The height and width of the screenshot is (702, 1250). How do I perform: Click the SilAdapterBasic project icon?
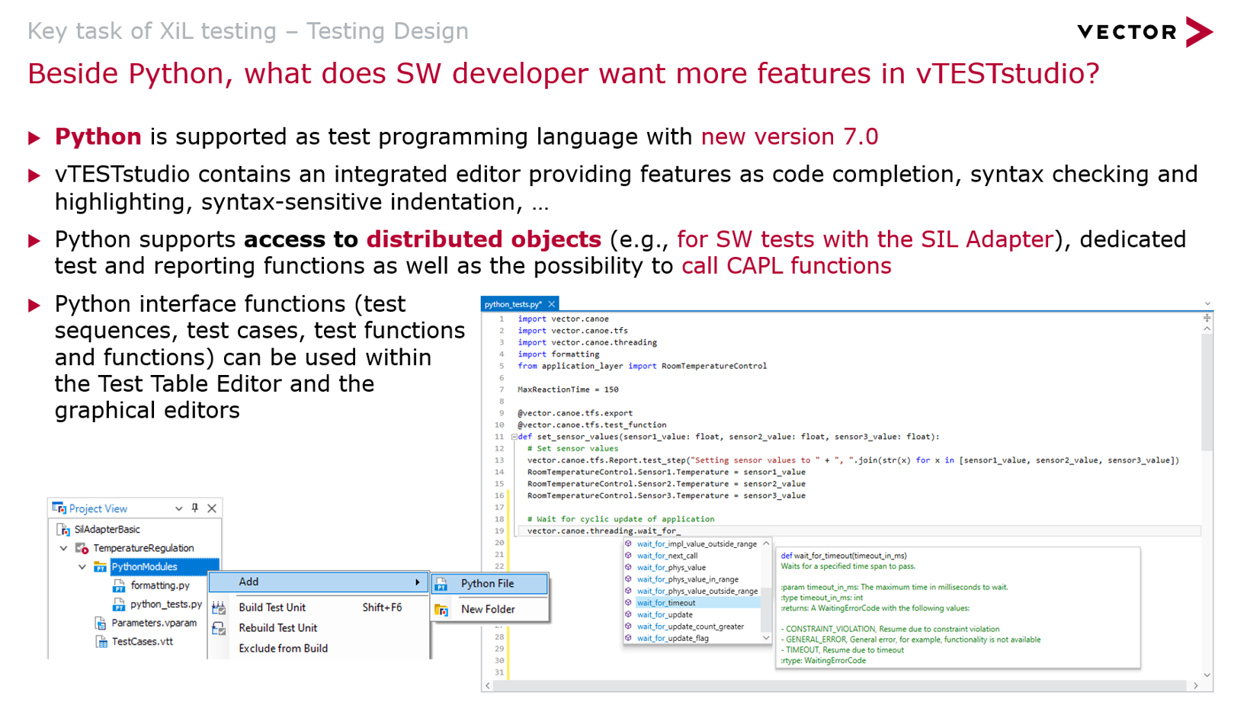point(63,529)
